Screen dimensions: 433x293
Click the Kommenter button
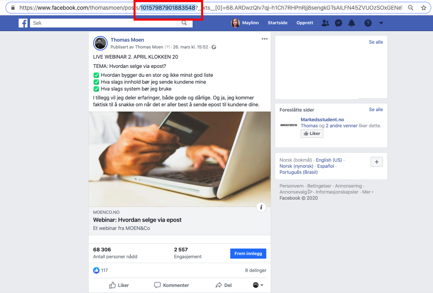(172, 285)
